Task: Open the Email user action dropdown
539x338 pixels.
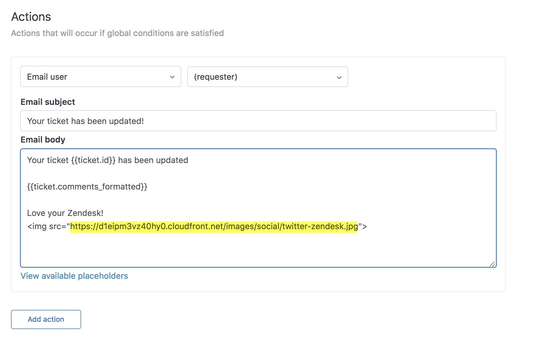Action: pyautogui.click(x=100, y=77)
